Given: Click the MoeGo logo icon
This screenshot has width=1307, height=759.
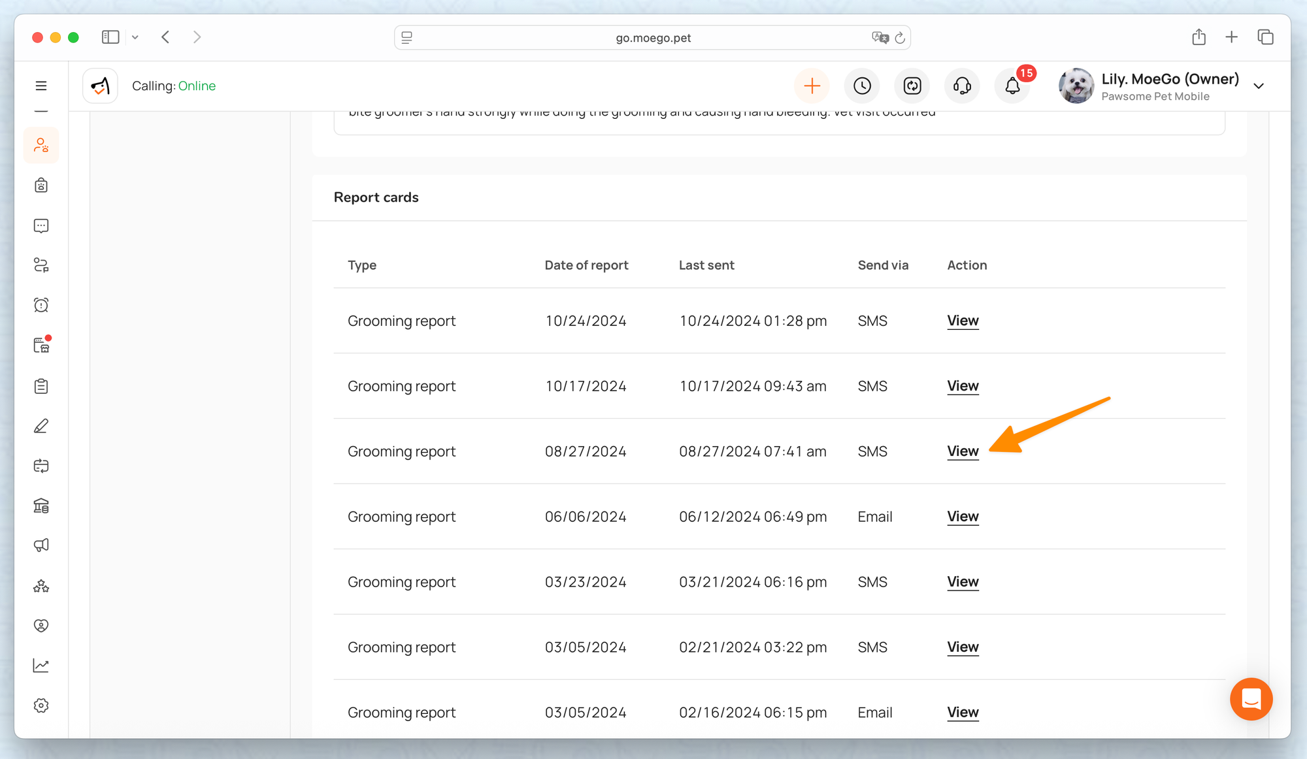Looking at the screenshot, I should tap(100, 86).
